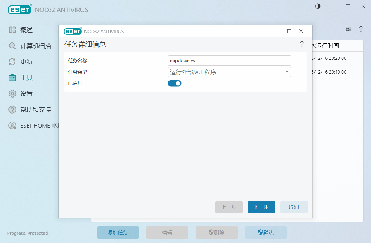Click the Settings (设置) gear icon
This screenshot has height=243, width=371.
coord(12,94)
